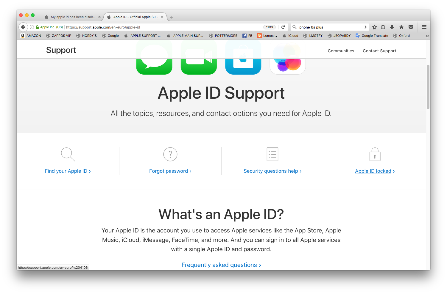This screenshot has width=447, height=294.
Task: Click the green Messages app icon
Action: (154, 57)
